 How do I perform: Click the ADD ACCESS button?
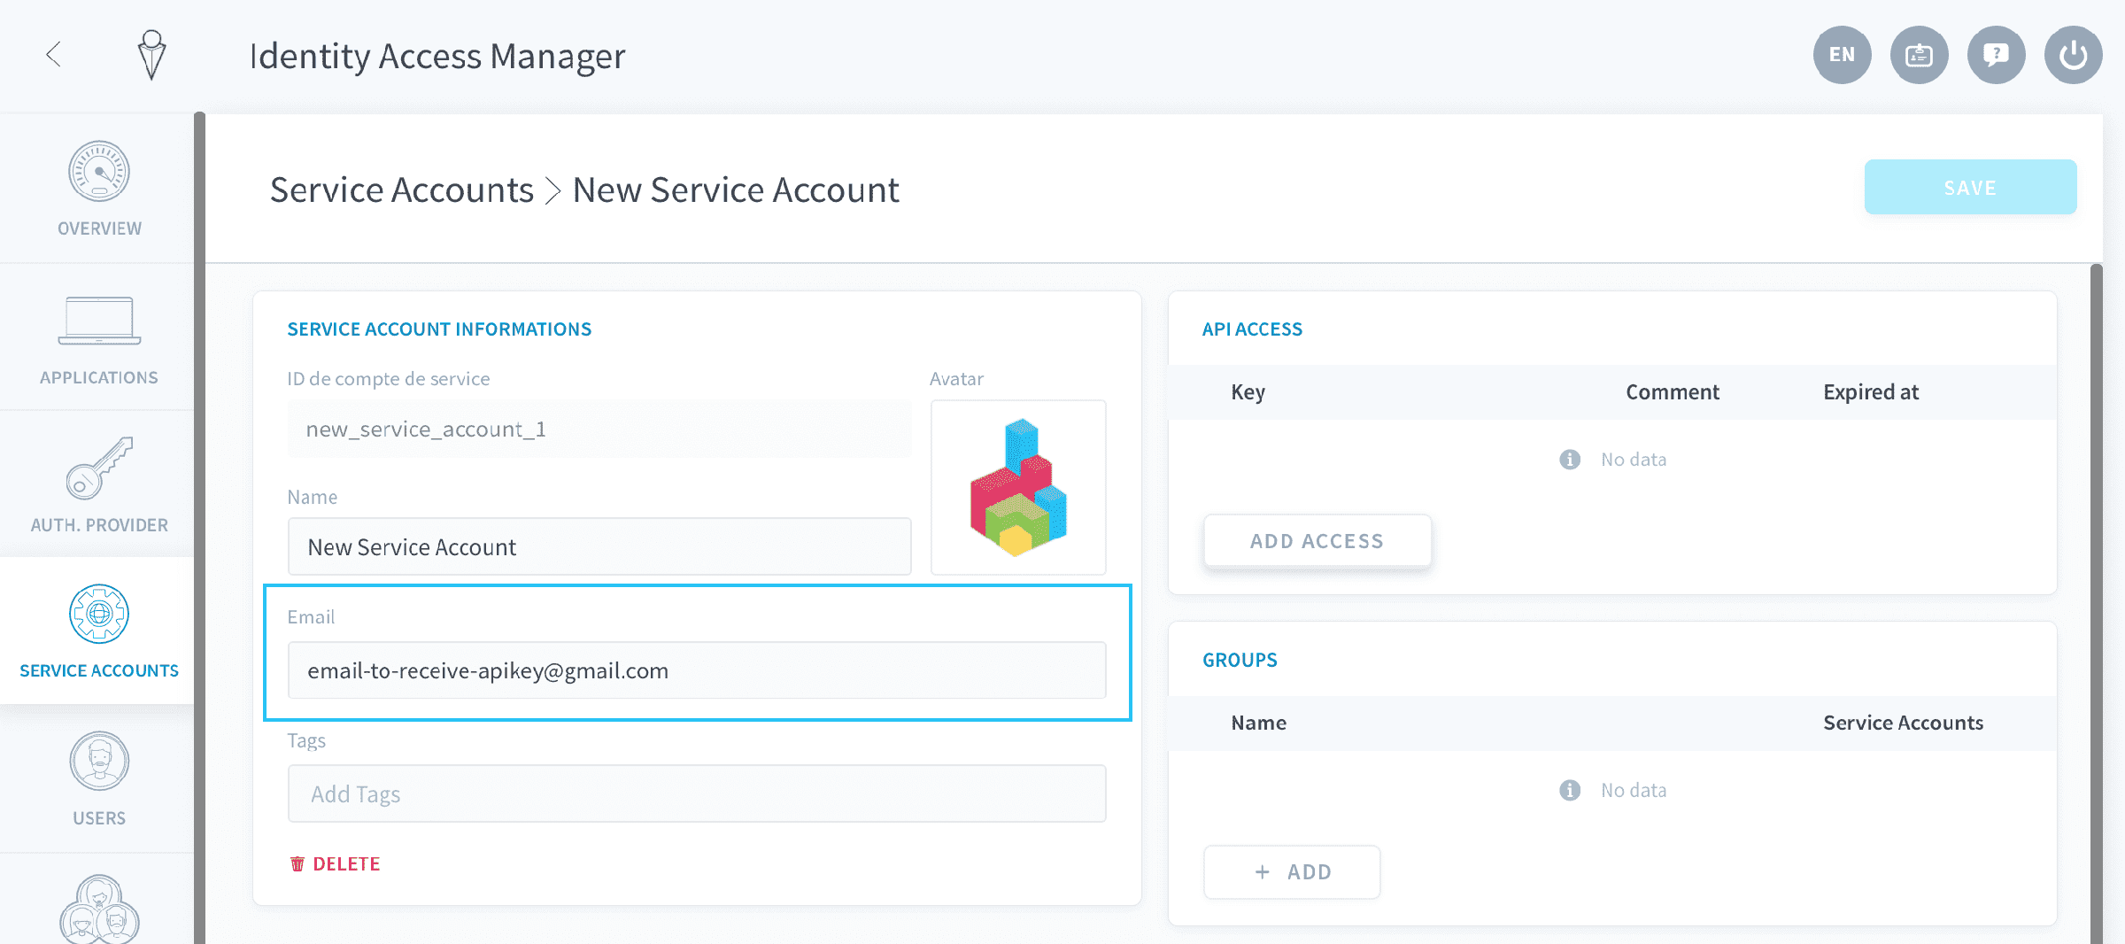[x=1317, y=541]
